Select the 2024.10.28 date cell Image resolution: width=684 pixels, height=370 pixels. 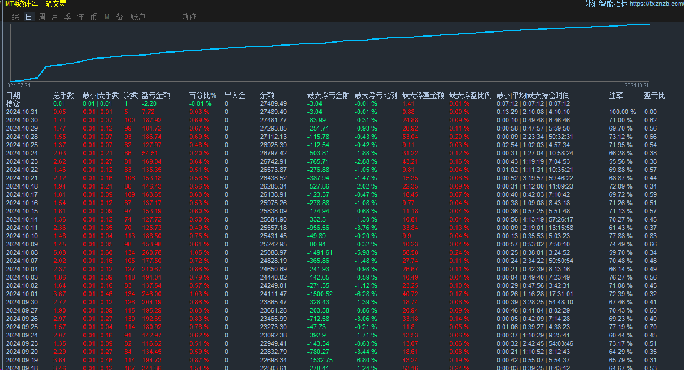pyautogui.click(x=22, y=137)
